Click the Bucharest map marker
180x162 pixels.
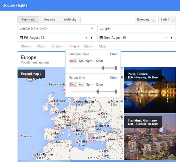(93, 127)
